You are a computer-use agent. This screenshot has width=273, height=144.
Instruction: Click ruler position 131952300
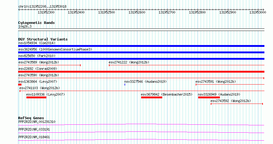[x=46, y=12]
